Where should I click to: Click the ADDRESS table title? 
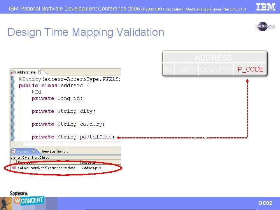click(x=213, y=58)
